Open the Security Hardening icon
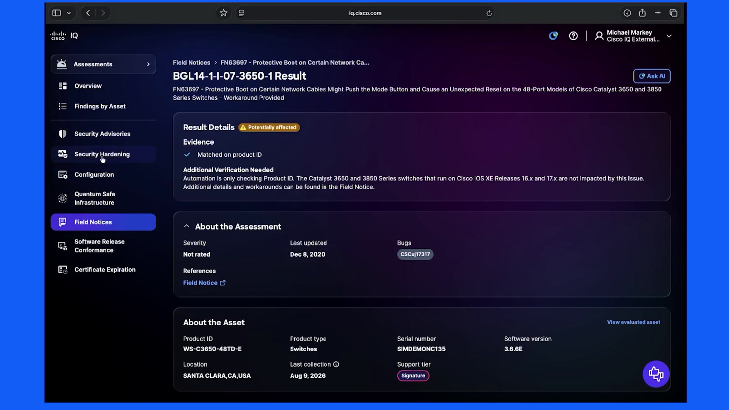The width and height of the screenshot is (729, 410). pos(63,154)
